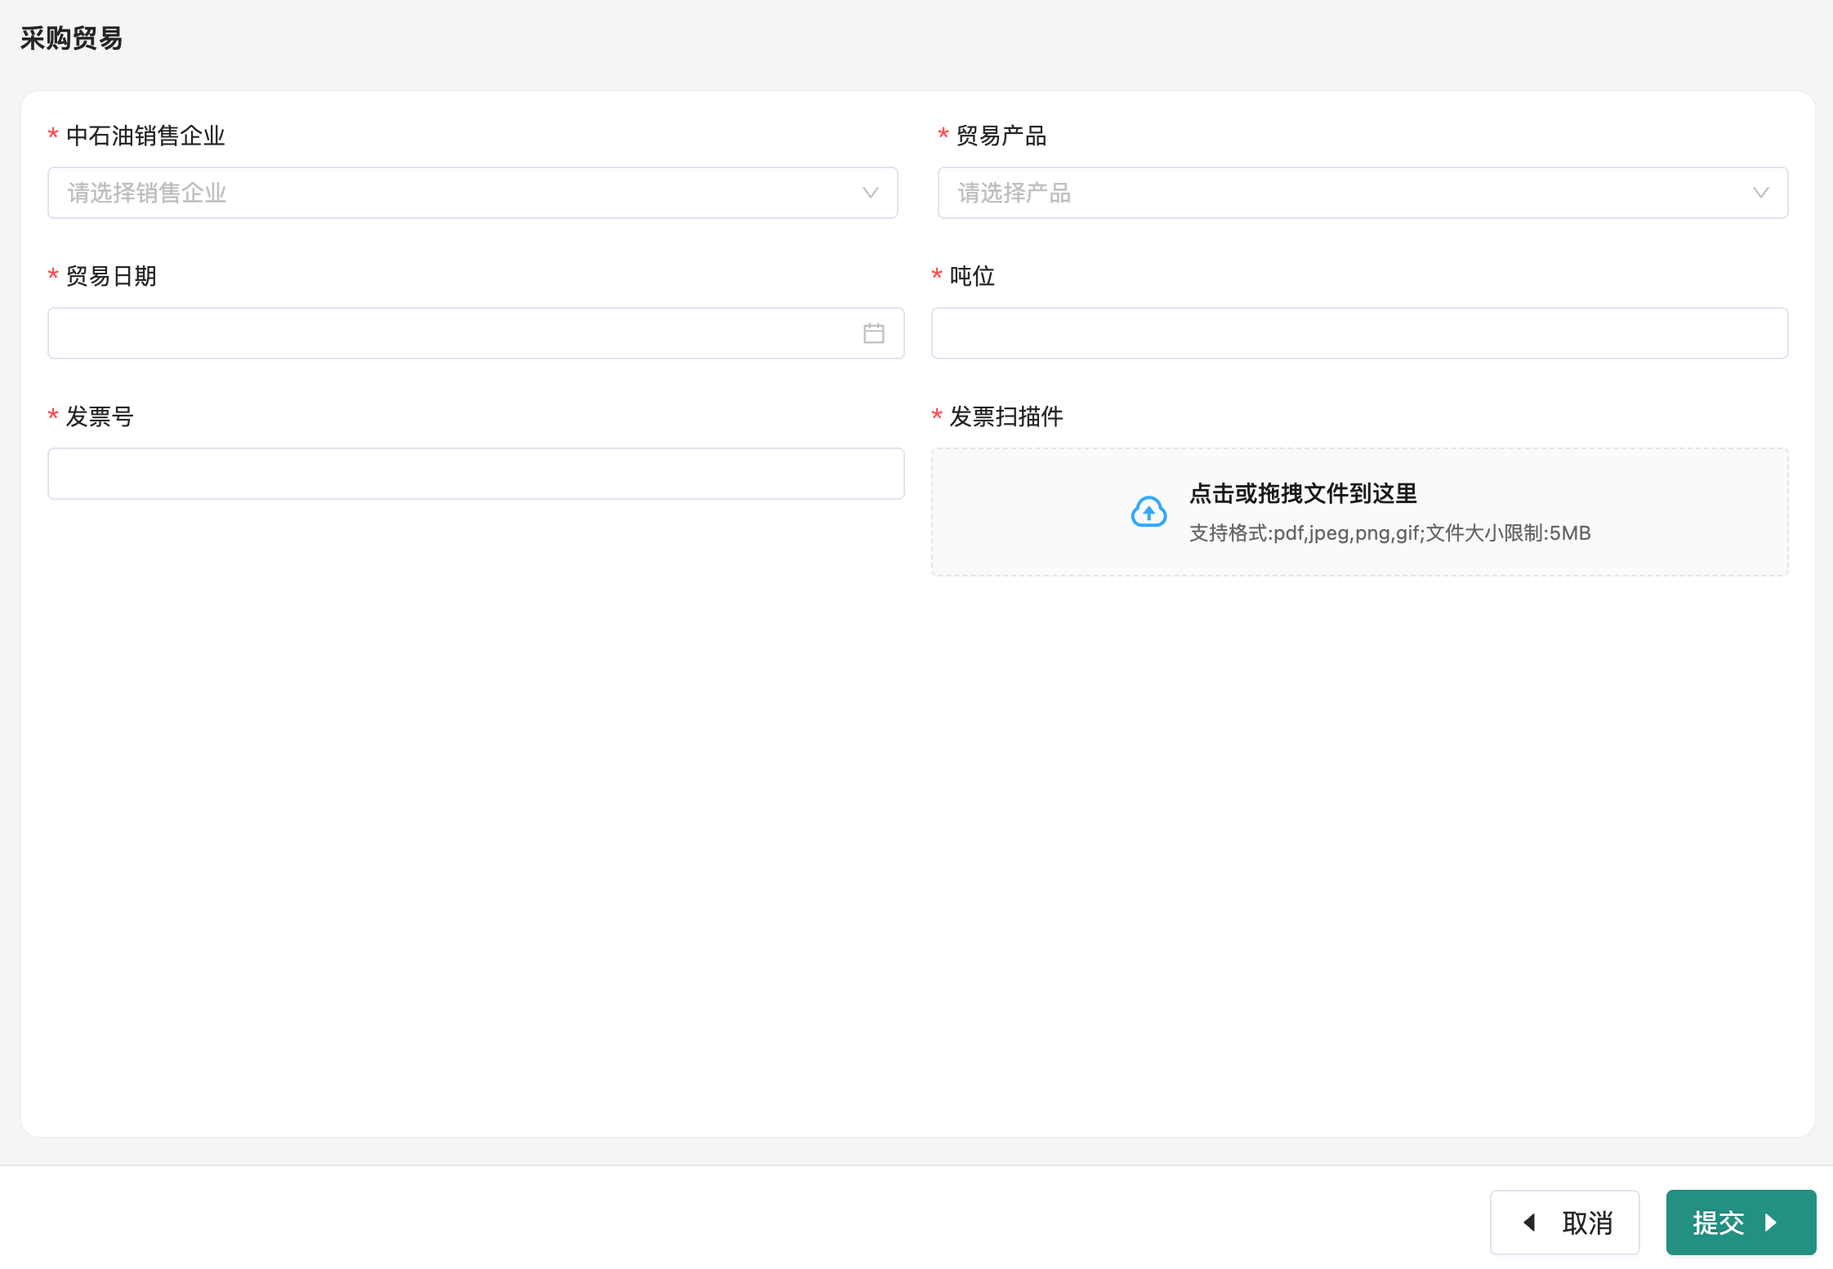Click the 采购贸易 page title
The image size is (1833, 1269).
[72, 38]
